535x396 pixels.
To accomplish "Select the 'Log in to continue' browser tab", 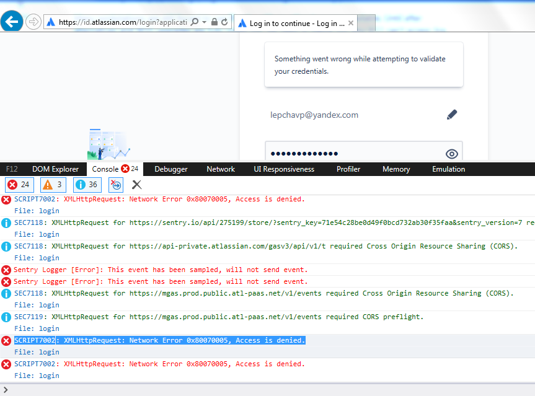I will pos(296,23).
